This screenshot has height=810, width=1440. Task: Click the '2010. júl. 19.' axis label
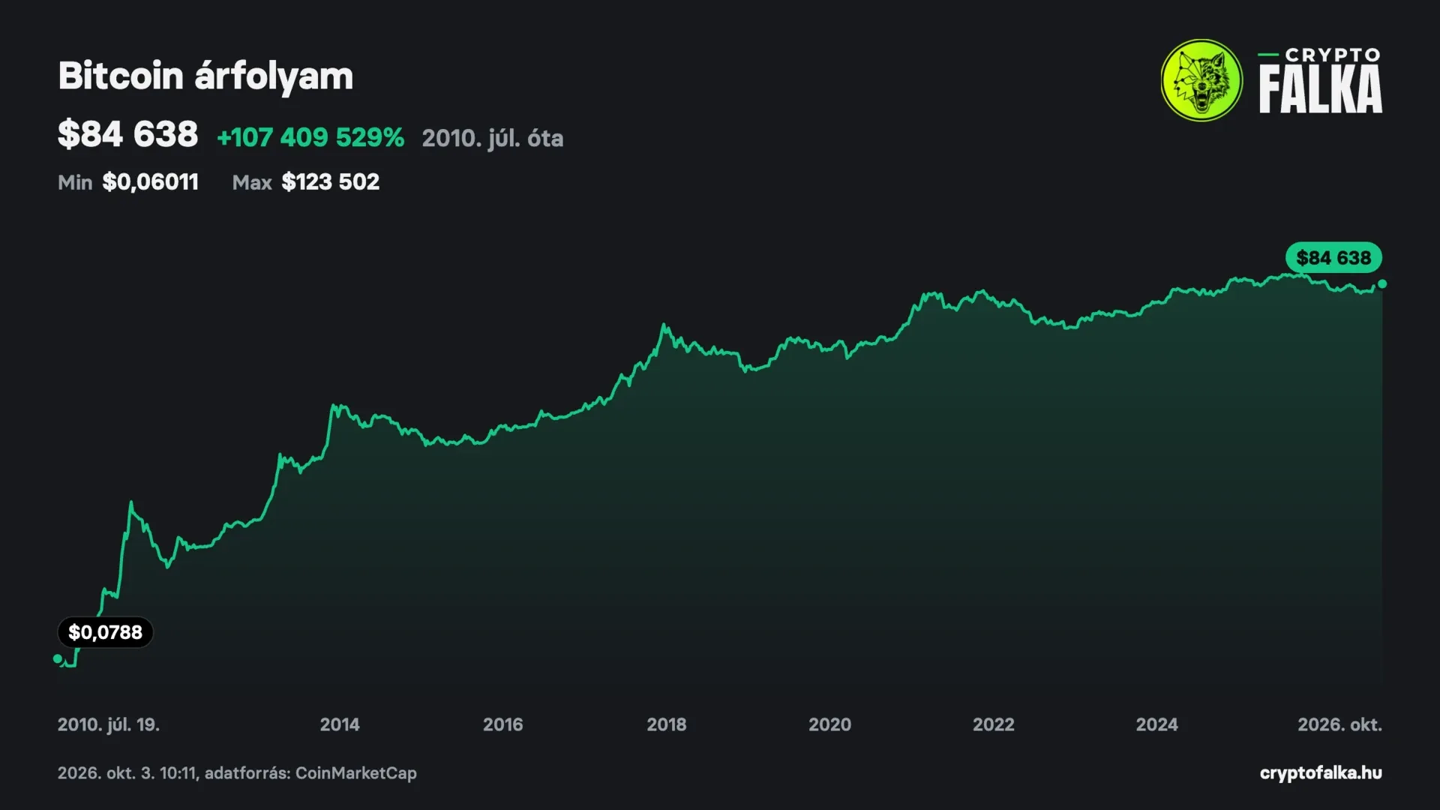(109, 724)
